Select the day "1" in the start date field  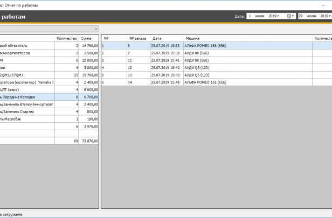point(250,16)
